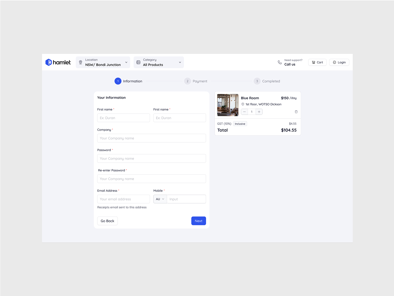
Task: Click the Email Address input field
Action: click(123, 199)
